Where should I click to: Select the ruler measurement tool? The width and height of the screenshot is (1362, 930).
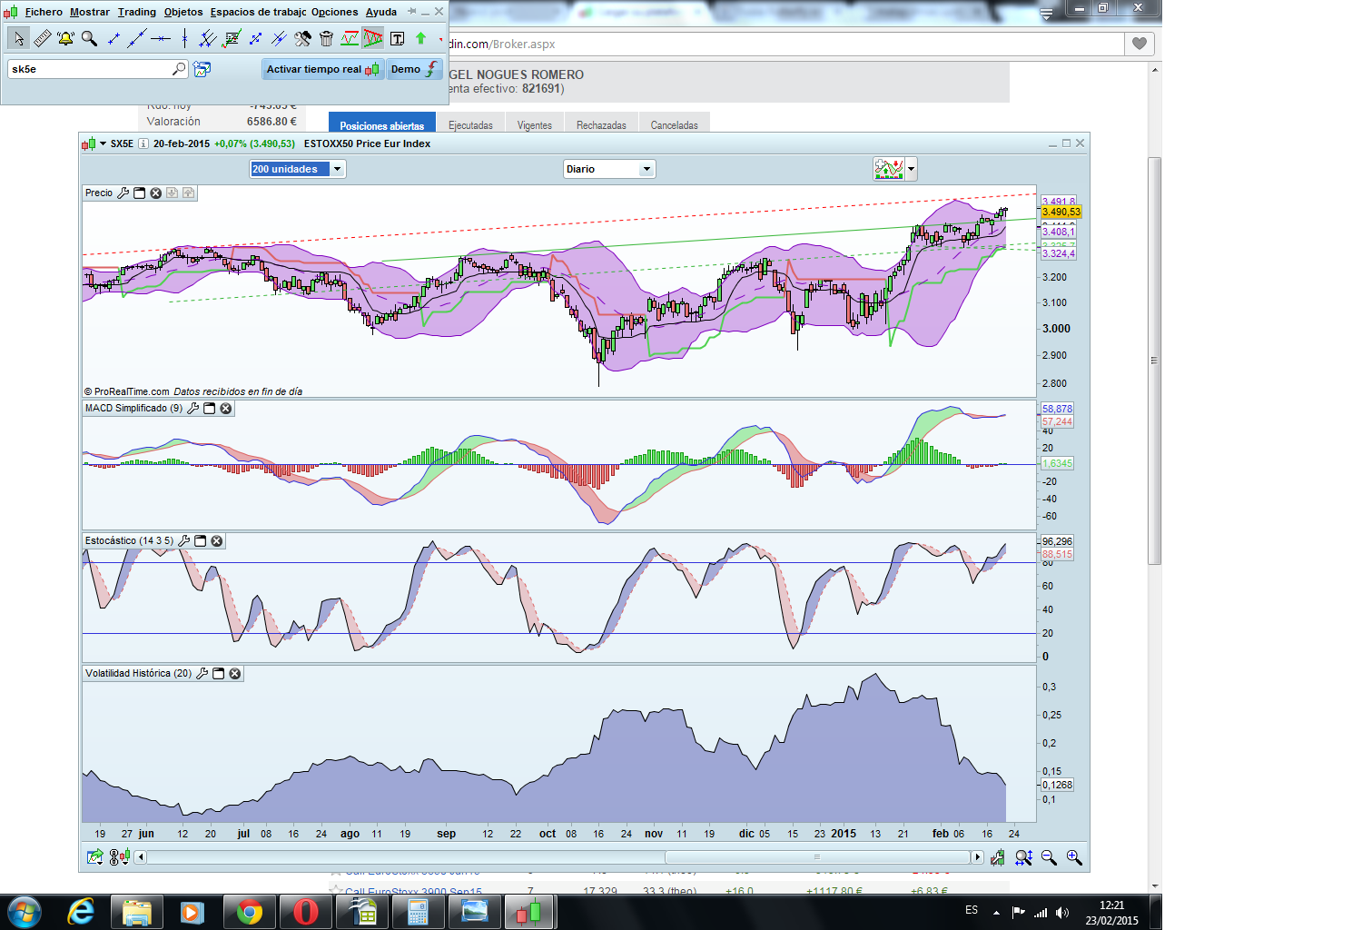[x=43, y=38]
